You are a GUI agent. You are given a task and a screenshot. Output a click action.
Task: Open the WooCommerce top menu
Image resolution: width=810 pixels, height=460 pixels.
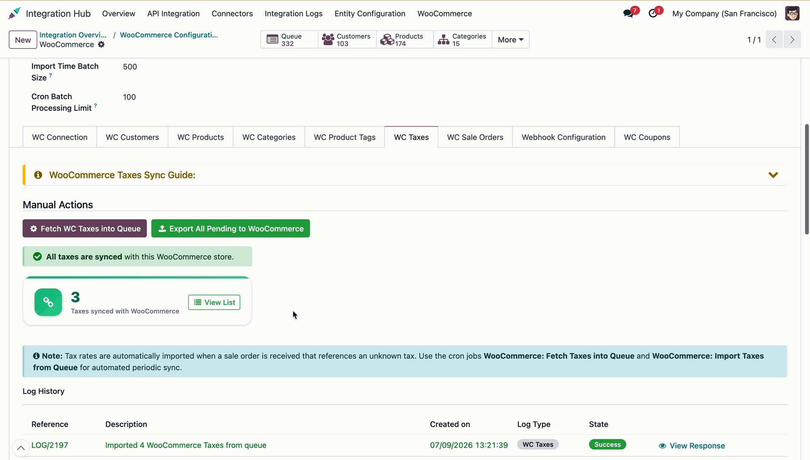445,13
